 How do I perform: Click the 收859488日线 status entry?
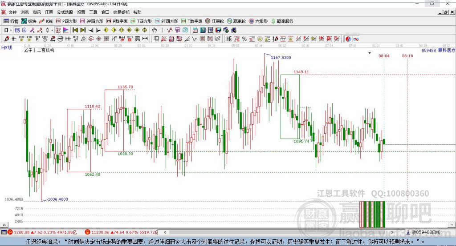click(423, 232)
